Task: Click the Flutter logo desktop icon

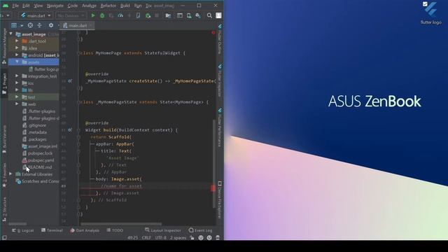Action: (431, 13)
